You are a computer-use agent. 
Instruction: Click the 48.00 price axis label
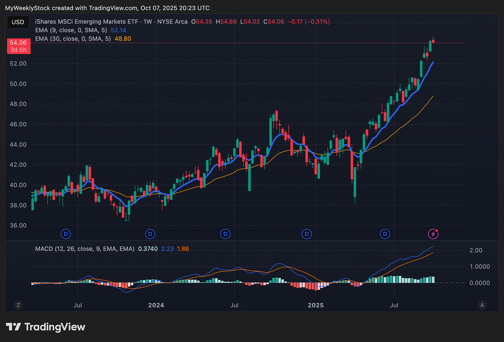(x=18, y=104)
